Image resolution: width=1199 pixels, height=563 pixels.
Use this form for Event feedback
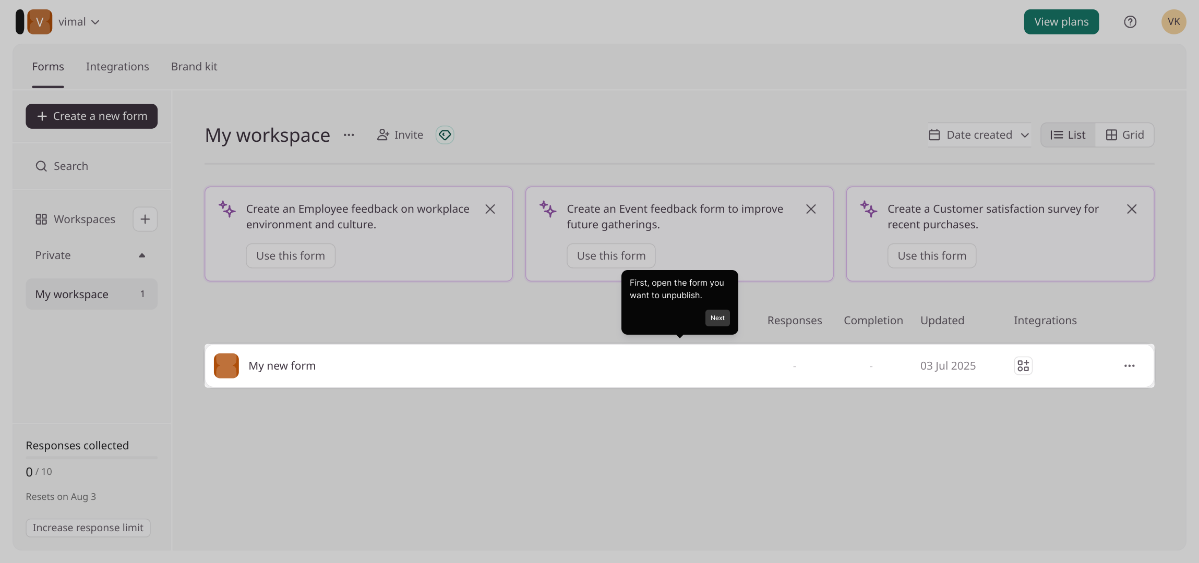612,256
